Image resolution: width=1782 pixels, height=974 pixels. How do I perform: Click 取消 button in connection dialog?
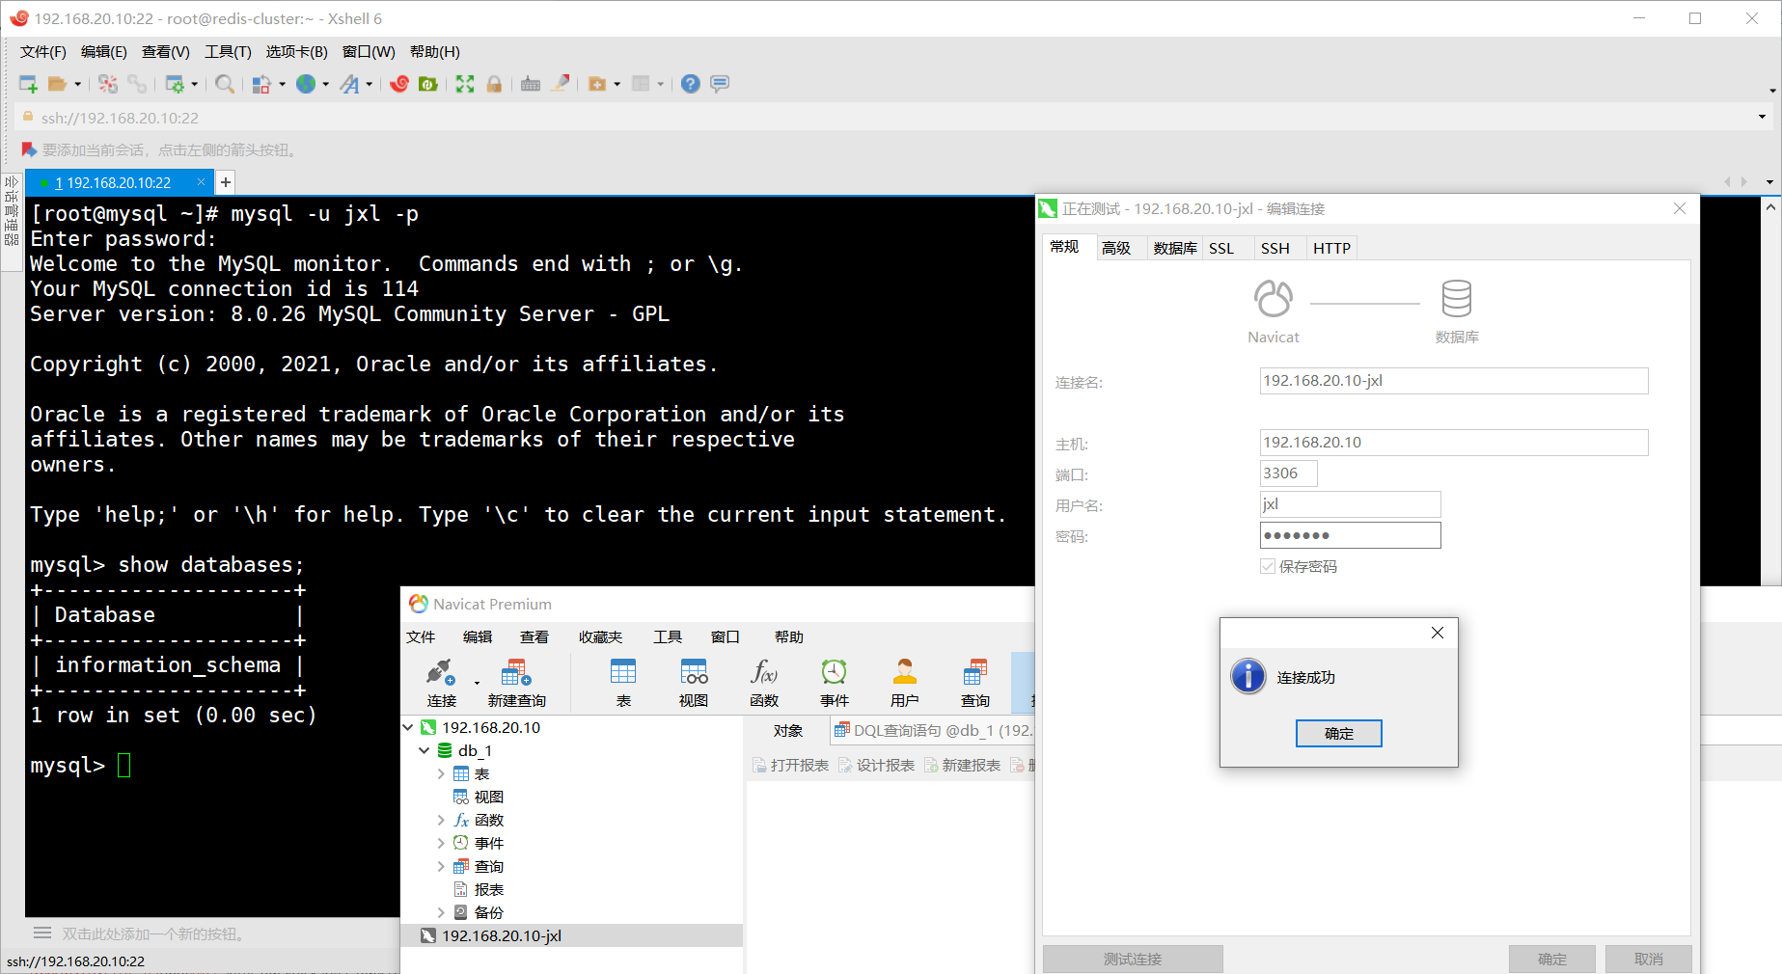pos(1648,959)
